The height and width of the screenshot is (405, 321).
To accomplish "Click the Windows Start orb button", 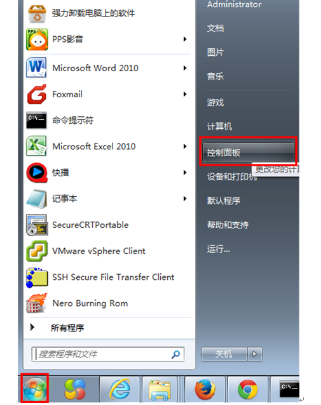I will [x=35, y=388].
